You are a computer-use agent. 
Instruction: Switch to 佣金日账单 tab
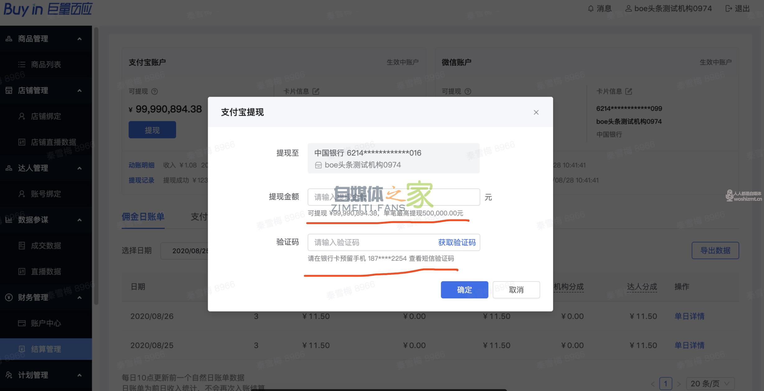pyautogui.click(x=143, y=217)
